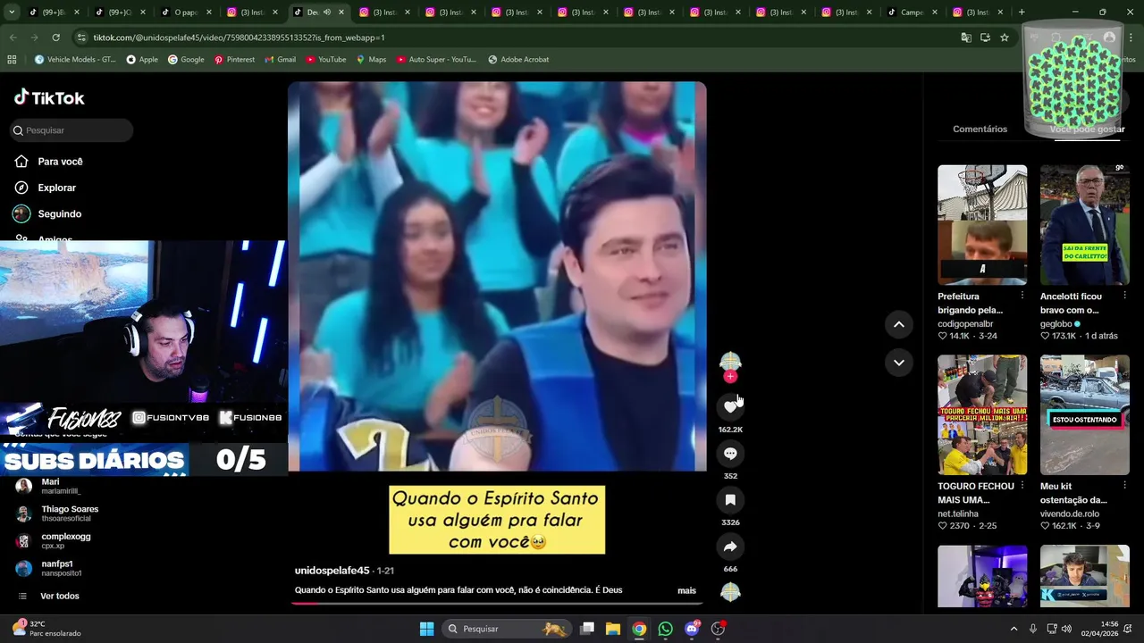The width and height of the screenshot is (1144, 643).
Task: Open a new browser tab
Action: pos(1022,13)
